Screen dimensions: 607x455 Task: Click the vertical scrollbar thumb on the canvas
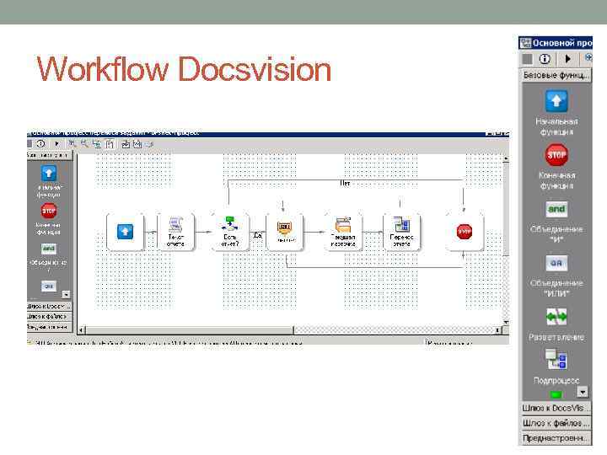[x=506, y=209]
